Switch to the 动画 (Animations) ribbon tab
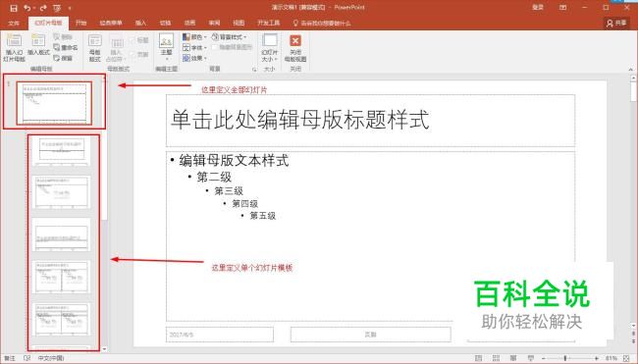The image size is (638, 364). click(x=189, y=24)
